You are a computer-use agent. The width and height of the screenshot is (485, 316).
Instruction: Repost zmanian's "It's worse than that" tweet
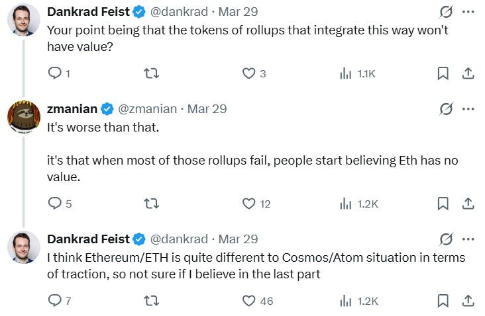coord(151,204)
